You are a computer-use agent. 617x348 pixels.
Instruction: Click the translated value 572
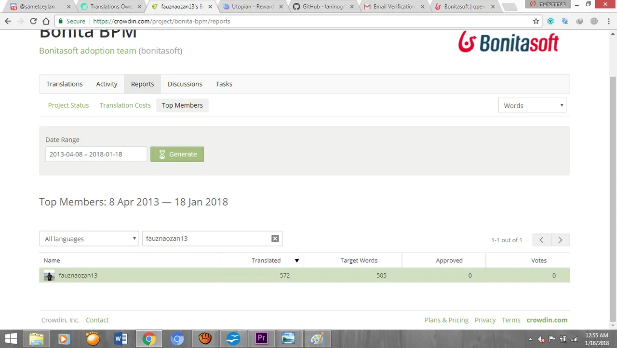pyautogui.click(x=284, y=275)
